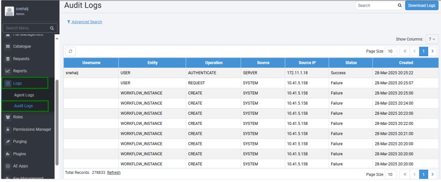441x182 pixels.
Task: Click the snehalj user avatar
Action: [x=9, y=11]
